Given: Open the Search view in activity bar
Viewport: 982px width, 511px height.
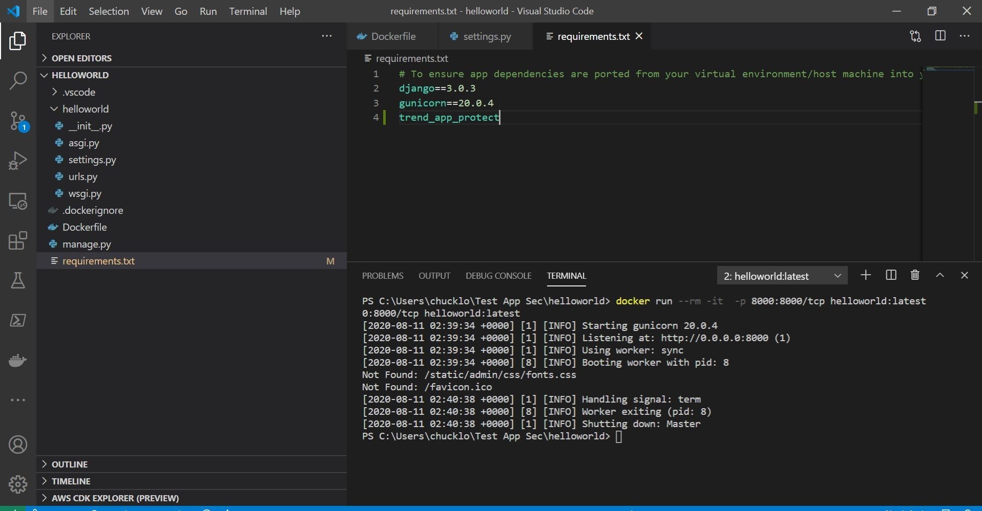Looking at the screenshot, I should pyautogui.click(x=18, y=81).
